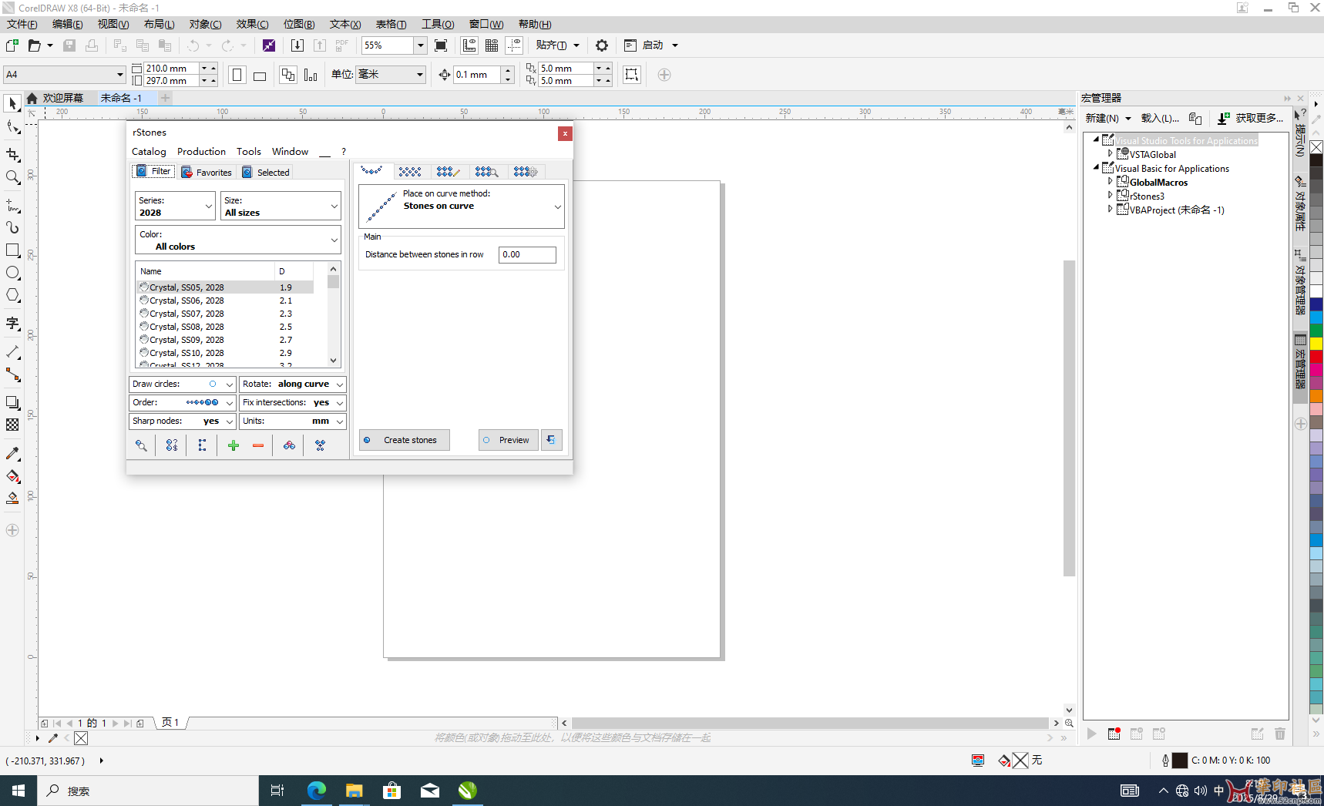
Task: Select the Color Eyedropper tool
Action: (x=12, y=453)
